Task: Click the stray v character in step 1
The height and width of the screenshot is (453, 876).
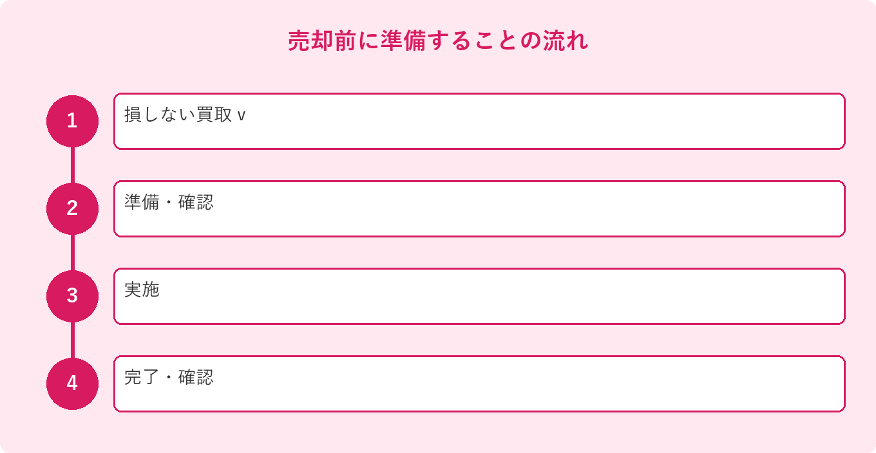Action: pos(242,116)
